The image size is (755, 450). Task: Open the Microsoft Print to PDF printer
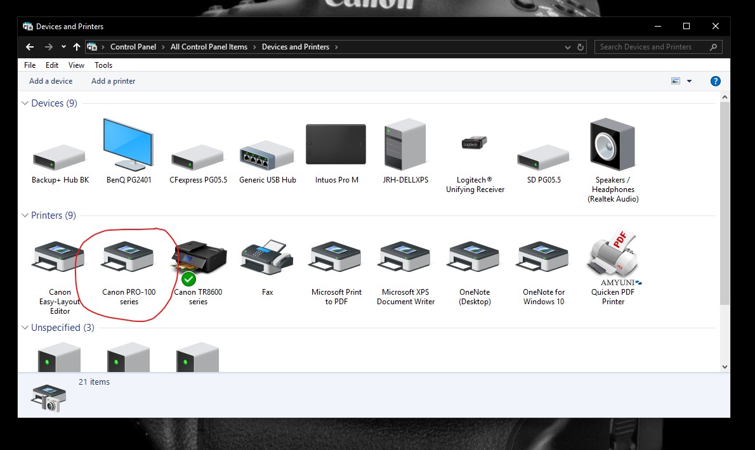click(335, 257)
